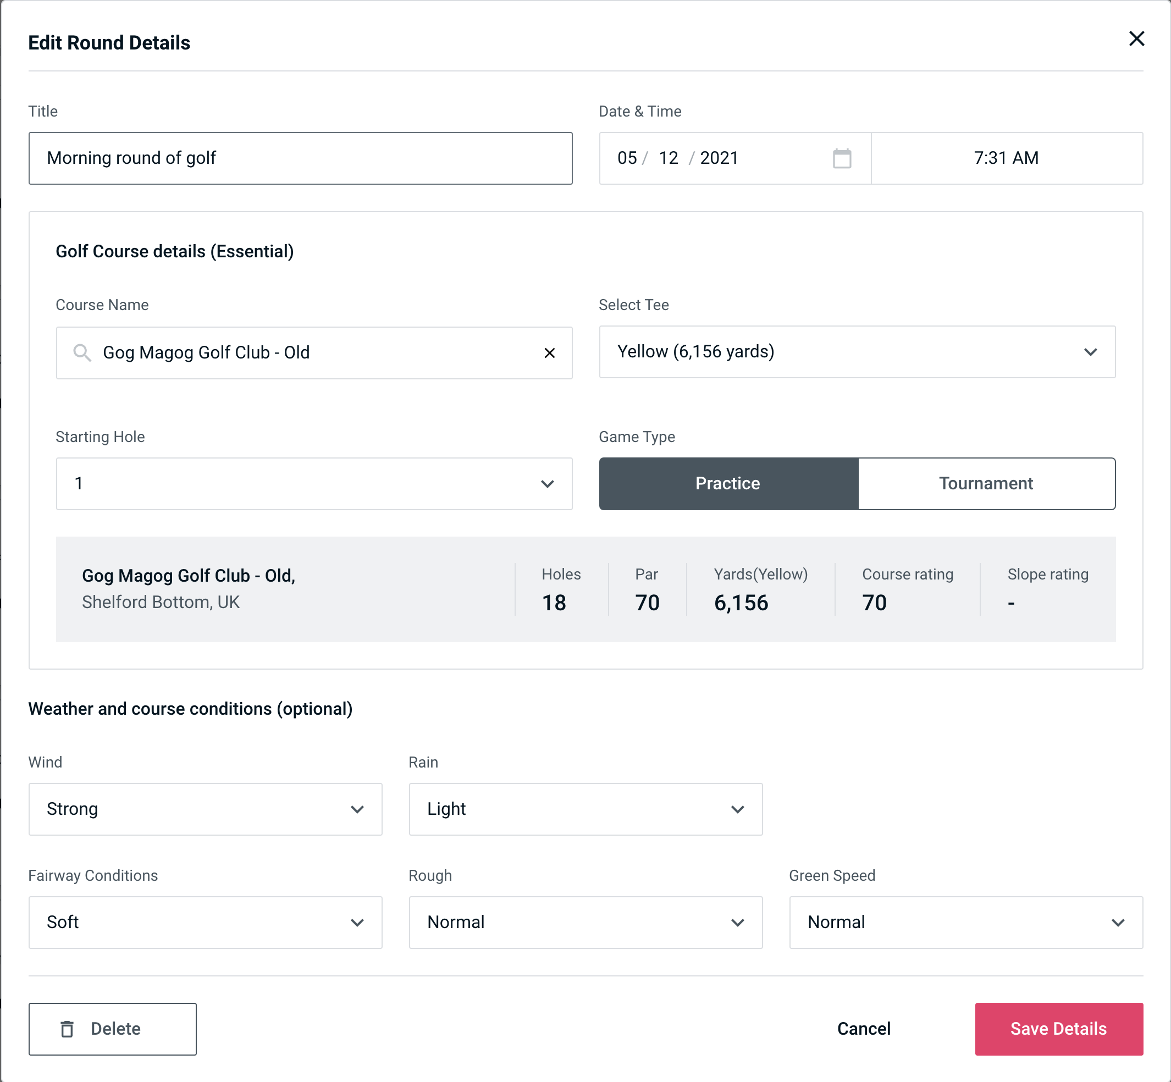
Task: Click the Delete button with trash icon
Action: pyautogui.click(x=112, y=1028)
